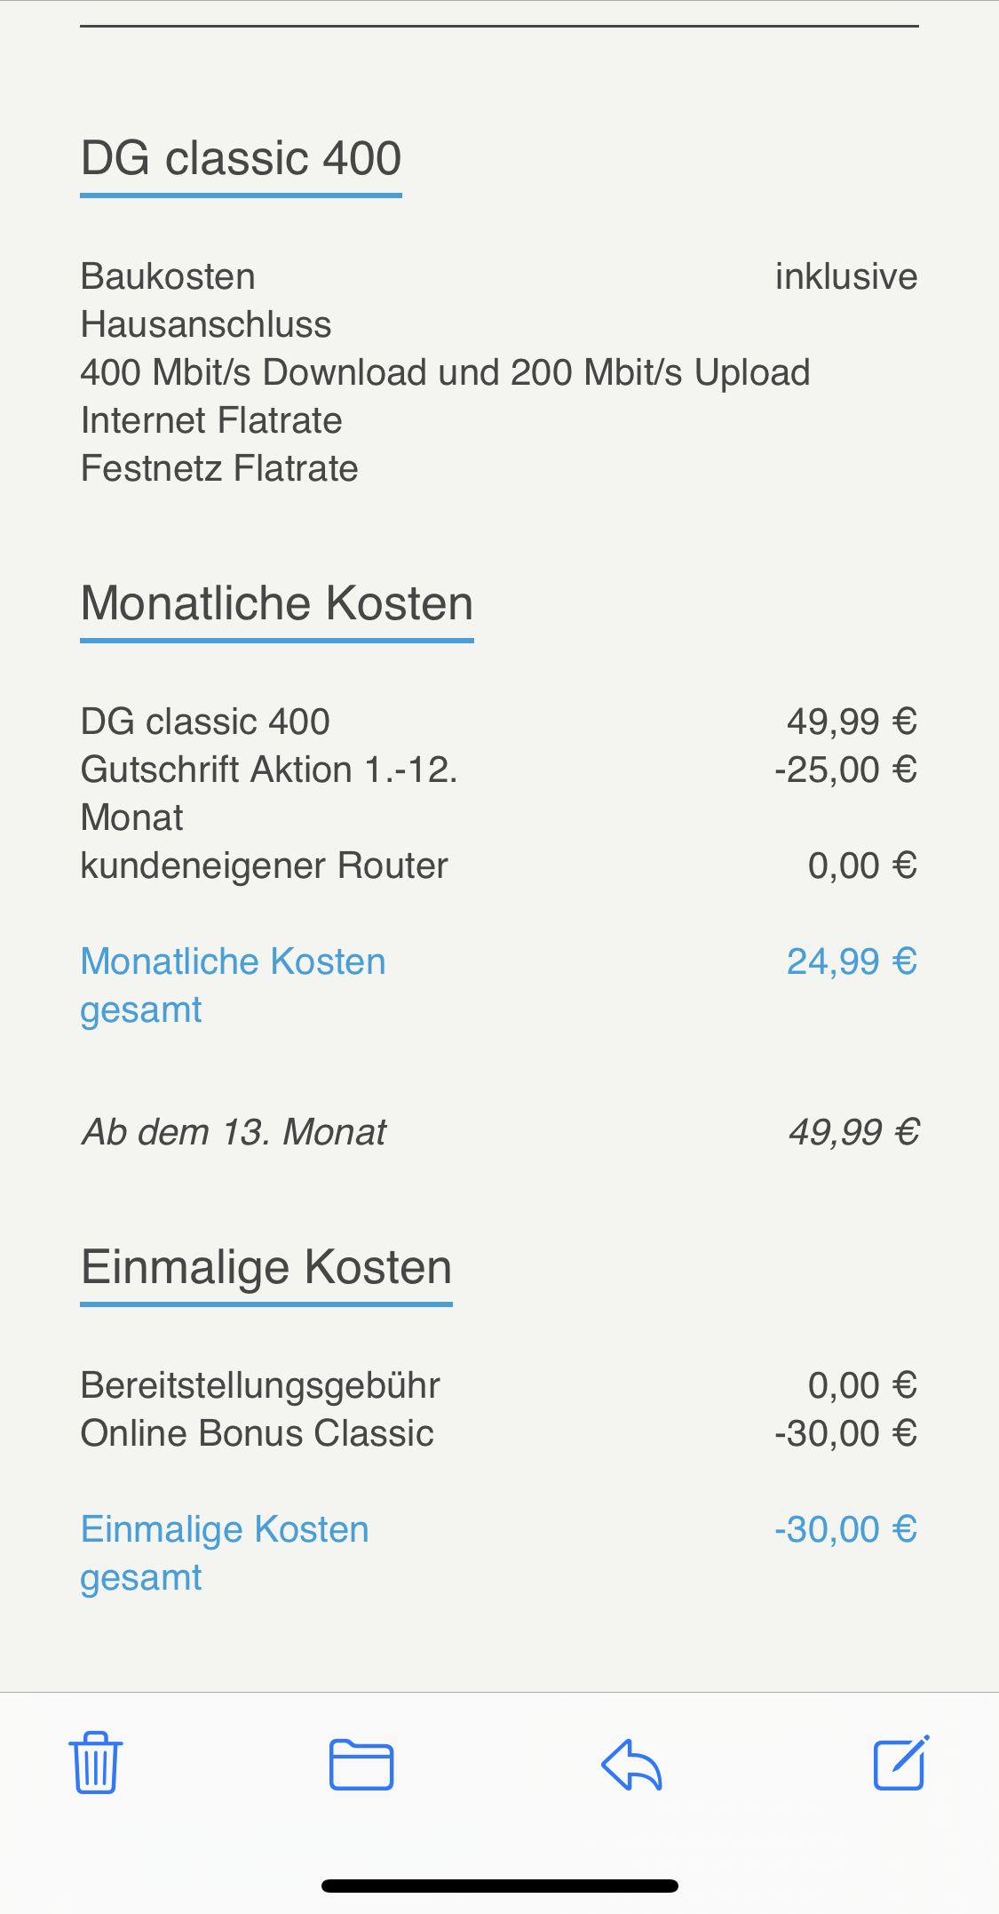Open the move-to-folder icon
The image size is (999, 1914).
(361, 1764)
